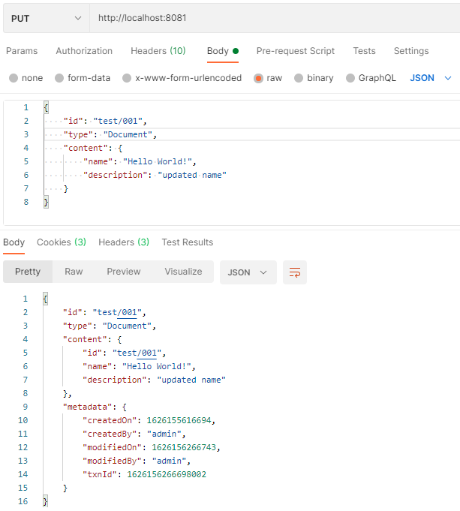Click request editor line "type": "Document"
460x511 pixels.
(110, 134)
